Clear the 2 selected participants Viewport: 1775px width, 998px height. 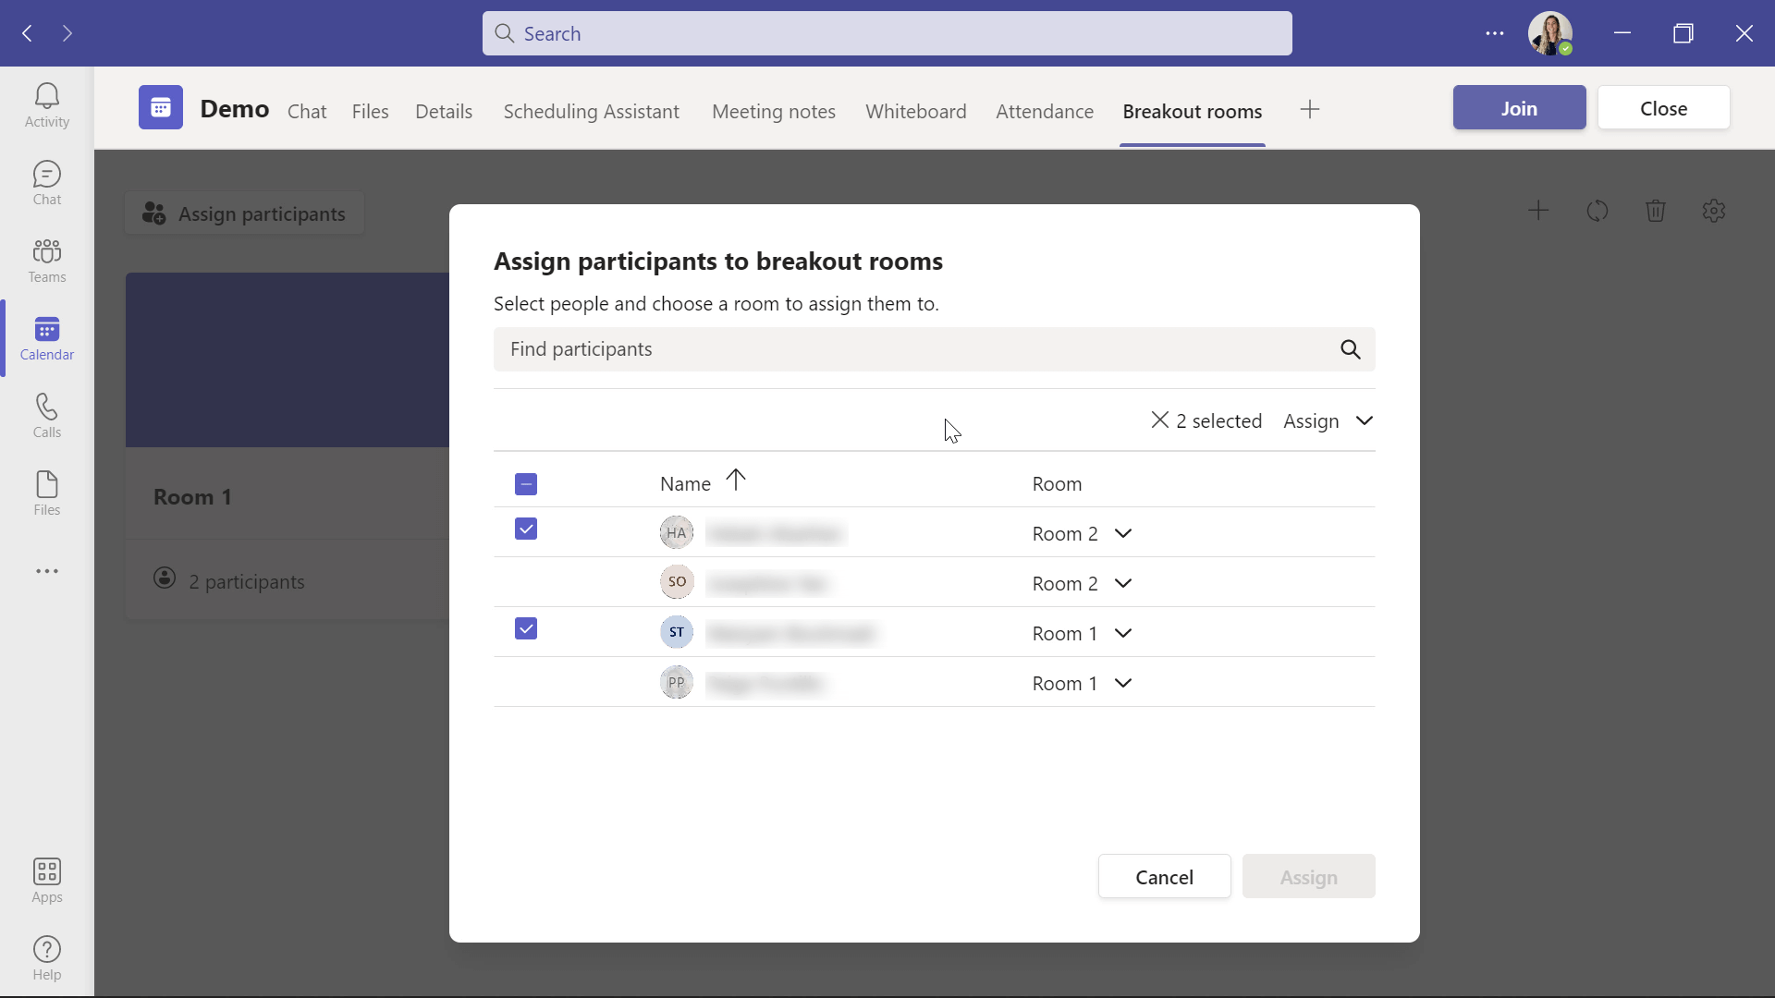point(1159,420)
